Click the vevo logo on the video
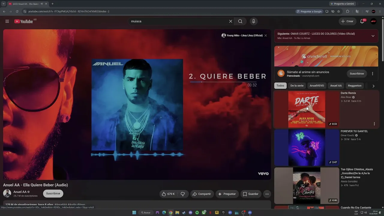Screen dimensions: 384x216 [x=263, y=173]
